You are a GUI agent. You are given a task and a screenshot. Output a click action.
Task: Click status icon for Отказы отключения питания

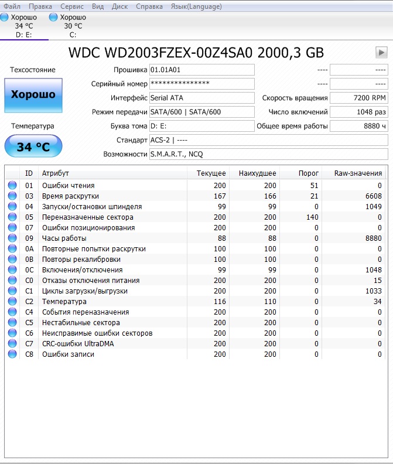pos(12,280)
